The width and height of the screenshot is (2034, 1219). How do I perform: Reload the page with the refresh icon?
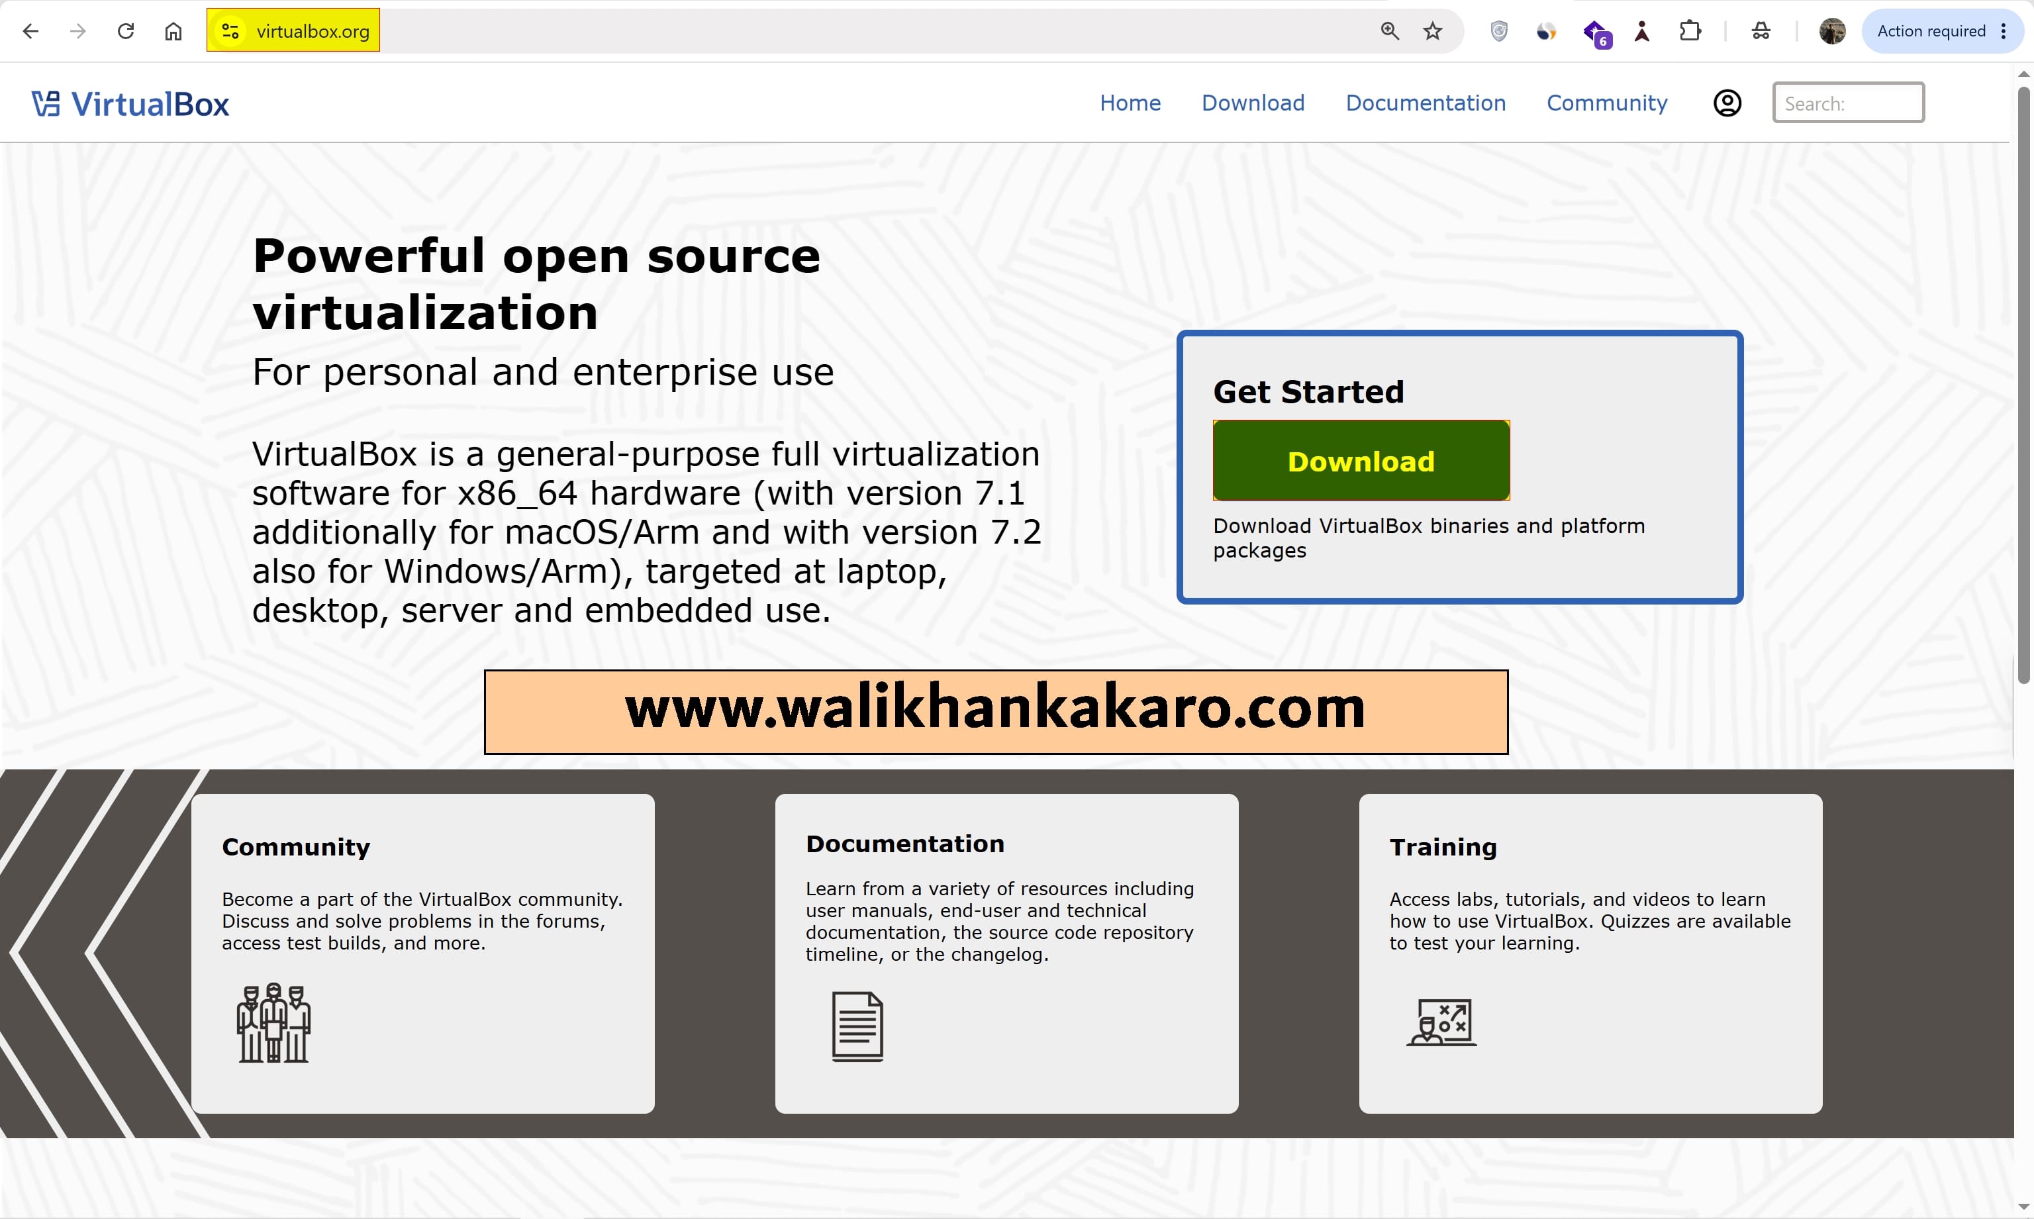point(126,31)
